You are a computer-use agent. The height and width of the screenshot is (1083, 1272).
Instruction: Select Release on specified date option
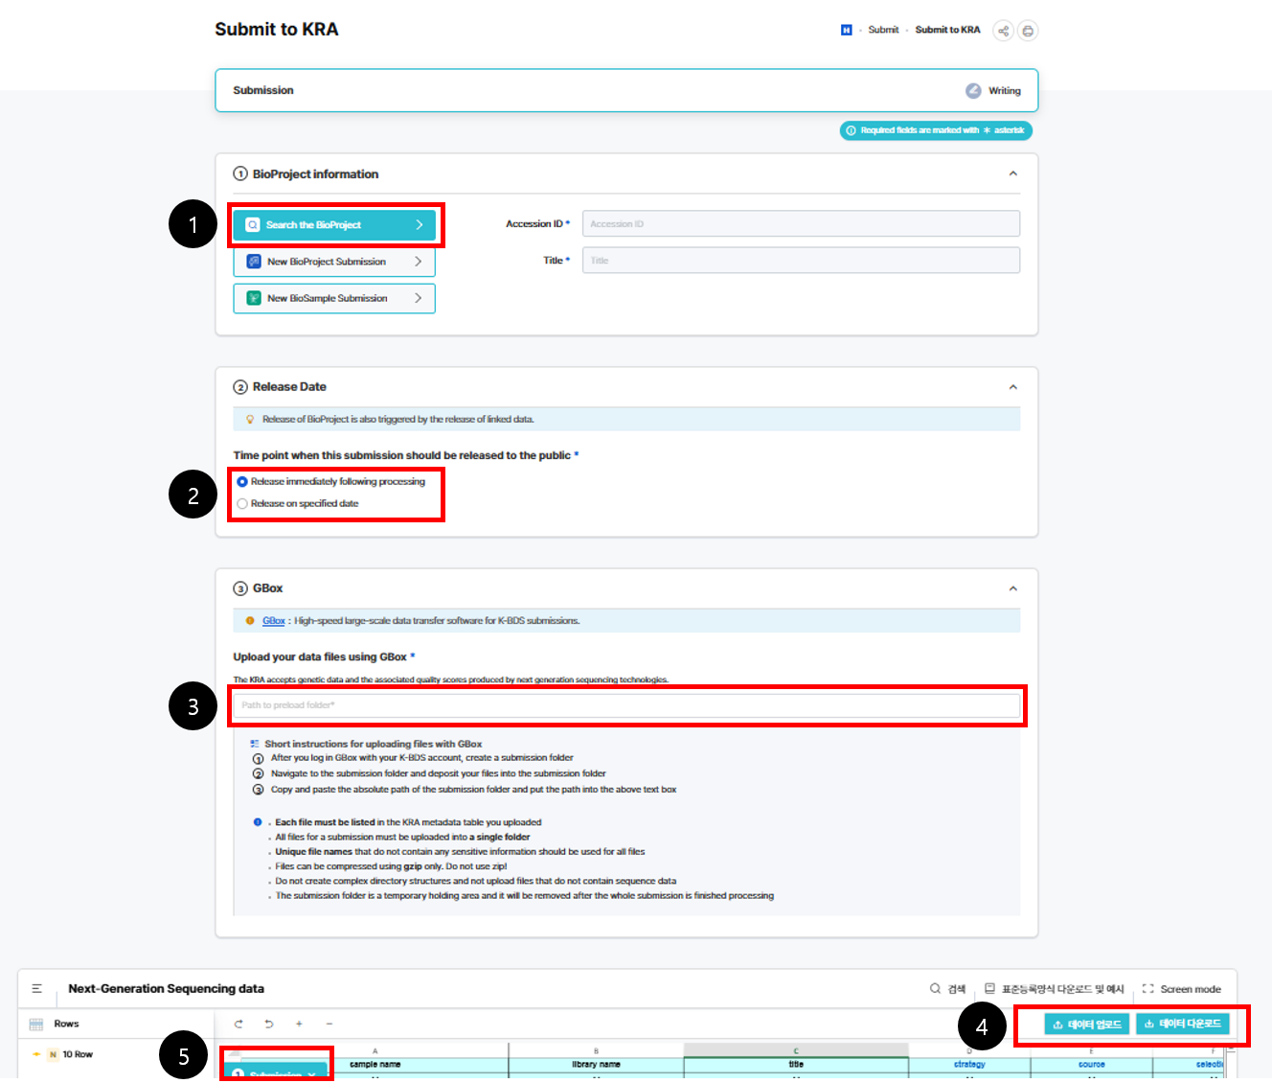click(242, 504)
